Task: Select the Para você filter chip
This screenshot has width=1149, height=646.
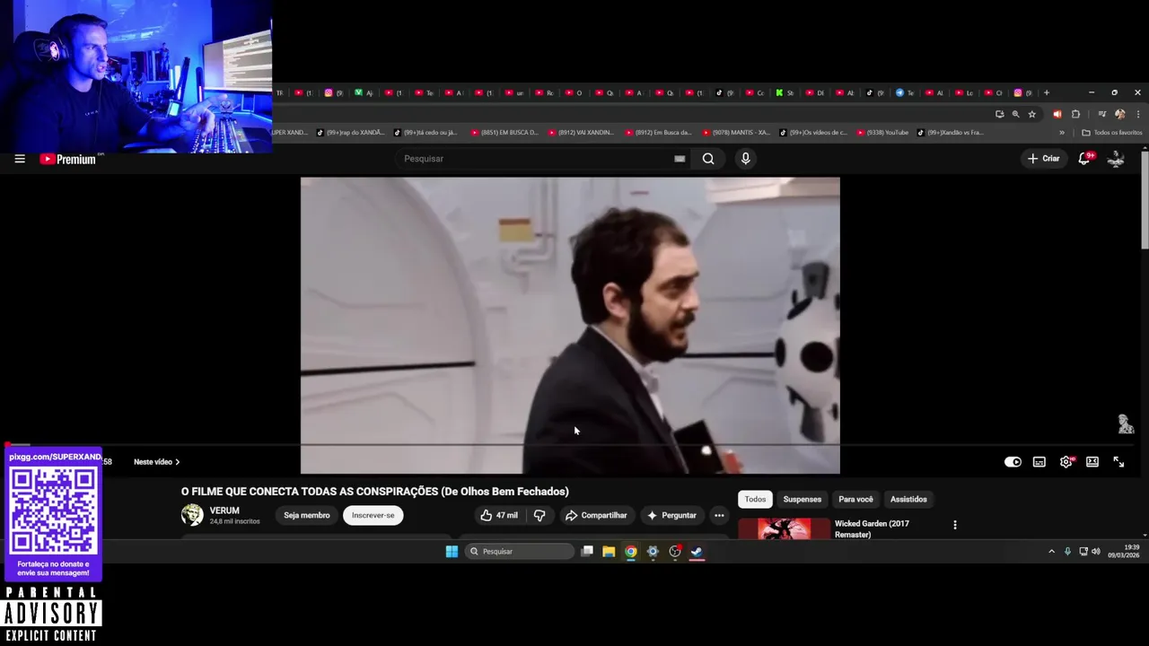Action: tap(855, 499)
